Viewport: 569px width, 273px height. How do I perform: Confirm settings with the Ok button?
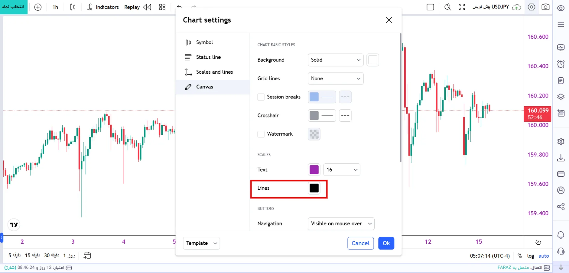point(386,243)
